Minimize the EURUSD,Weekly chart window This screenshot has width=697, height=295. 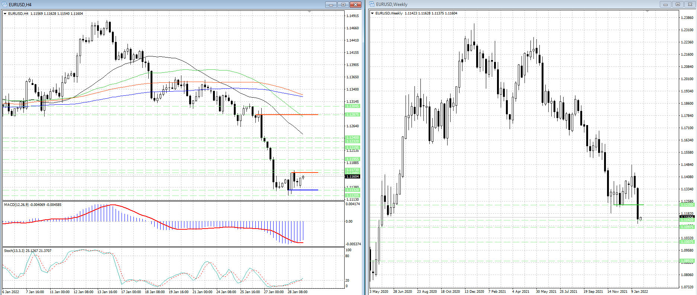point(665,4)
